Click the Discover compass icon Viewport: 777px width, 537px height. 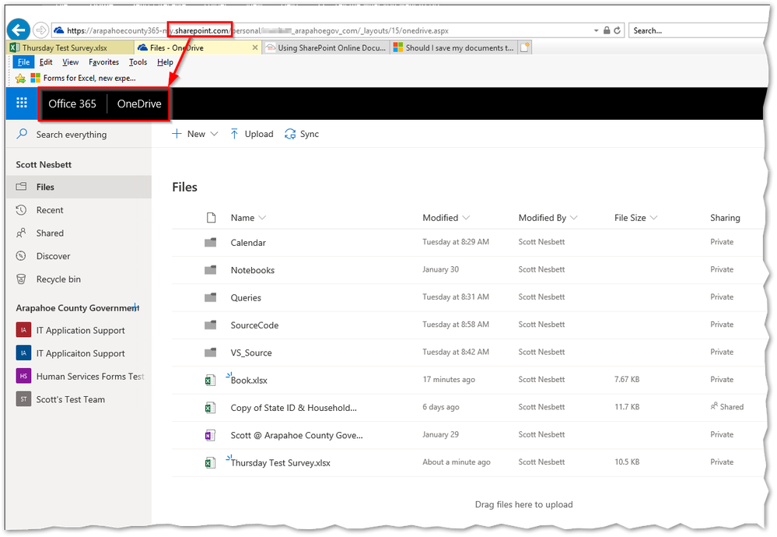[21, 256]
